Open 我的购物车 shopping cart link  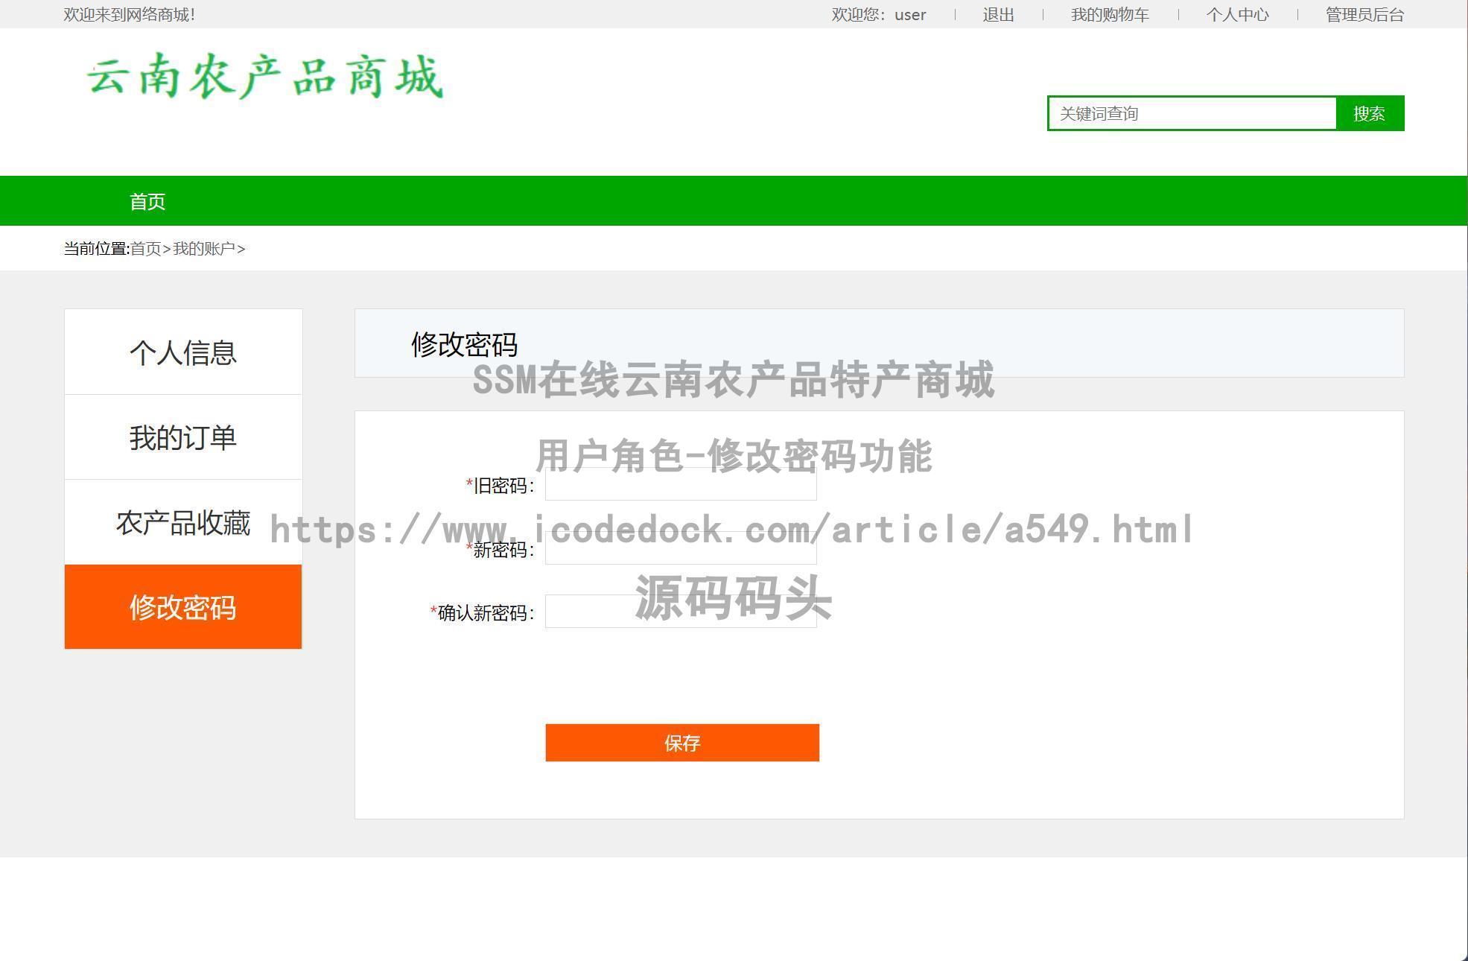(x=1110, y=15)
